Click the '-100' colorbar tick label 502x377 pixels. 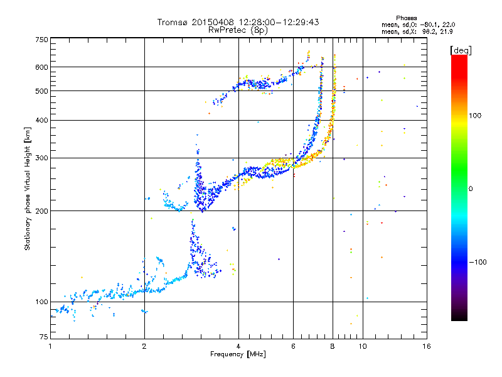478,262
